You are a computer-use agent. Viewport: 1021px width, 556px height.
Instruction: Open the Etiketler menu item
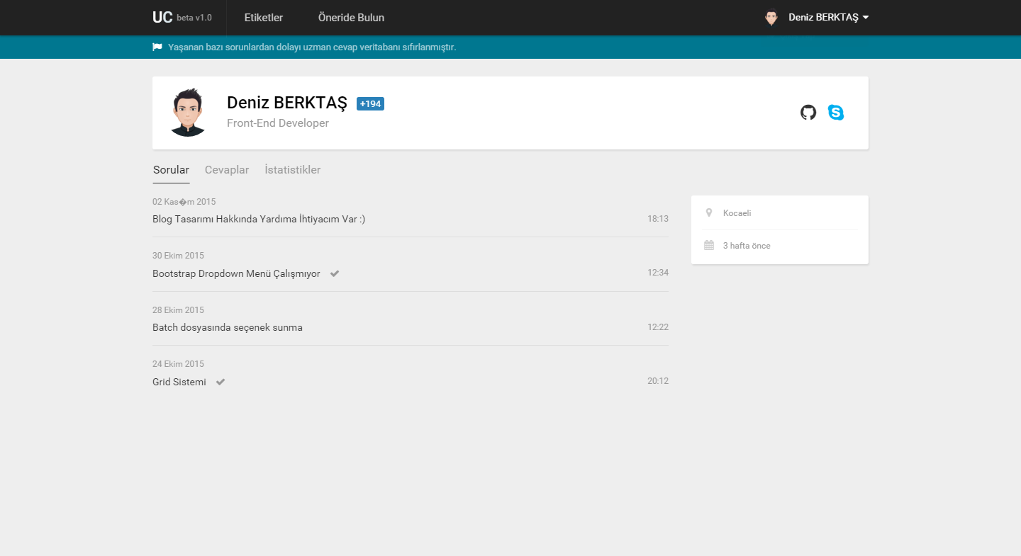point(264,18)
